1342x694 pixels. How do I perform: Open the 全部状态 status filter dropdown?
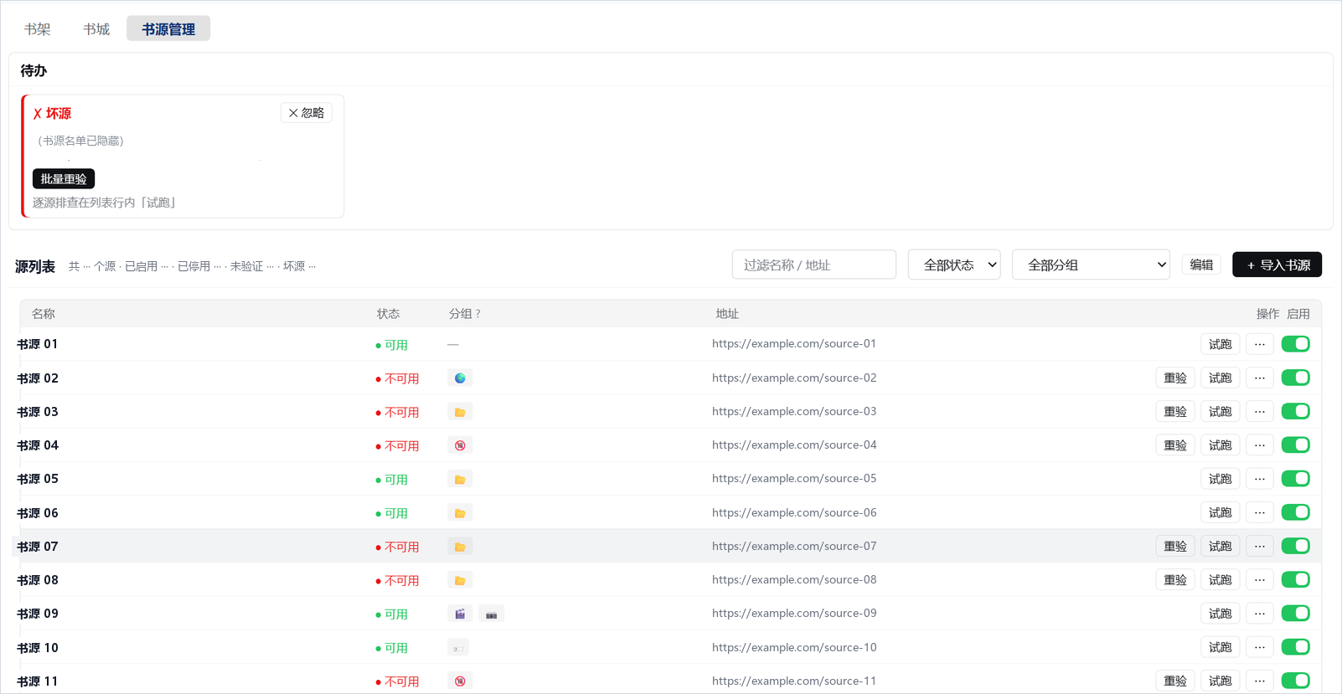point(954,265)
